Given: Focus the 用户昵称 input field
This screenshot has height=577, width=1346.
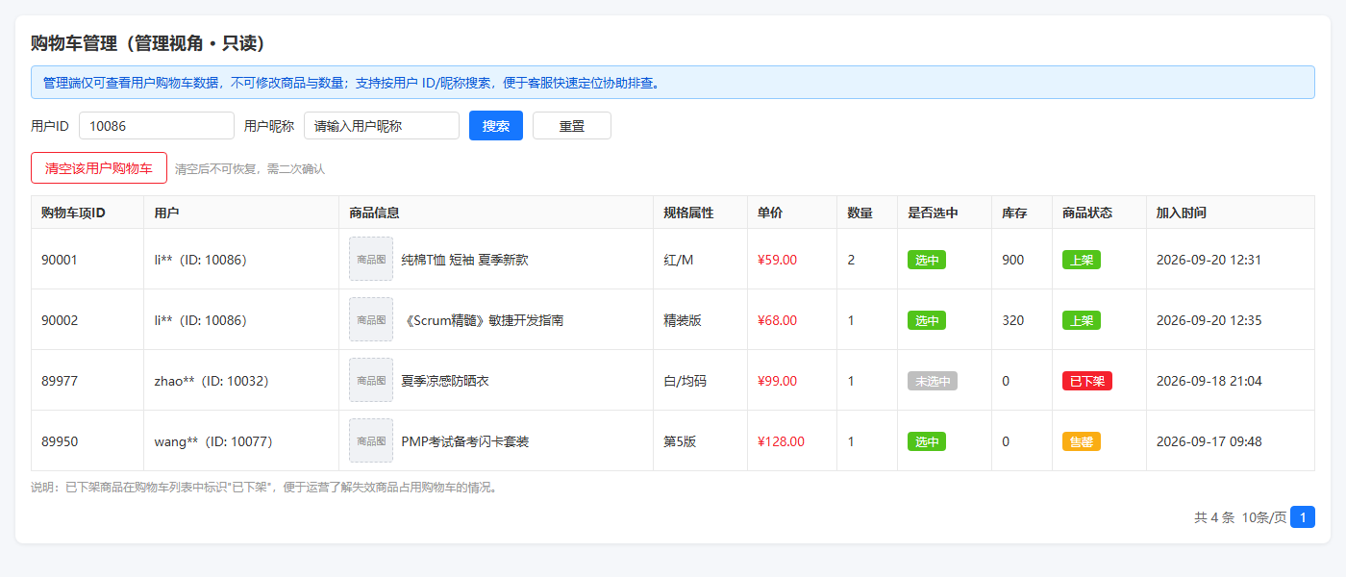Looking at the screenshot, I should [382, 126].
